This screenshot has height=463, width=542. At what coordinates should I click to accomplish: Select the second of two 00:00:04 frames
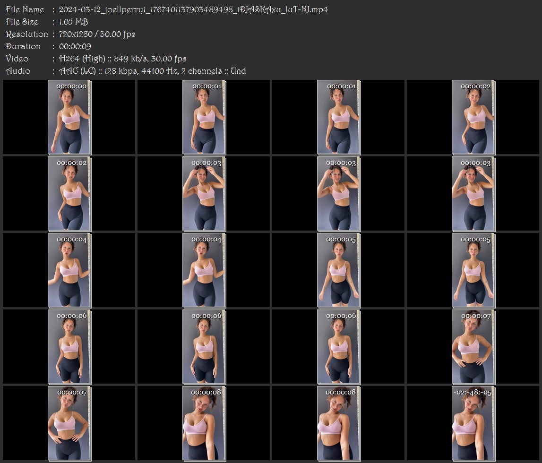[x=204, y=270]
